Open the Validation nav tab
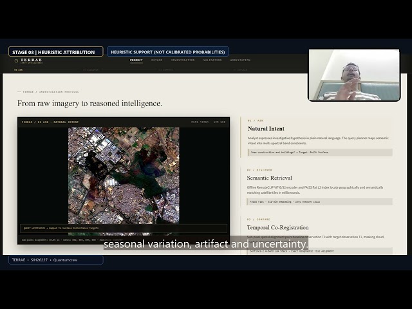 click(212, 60)
